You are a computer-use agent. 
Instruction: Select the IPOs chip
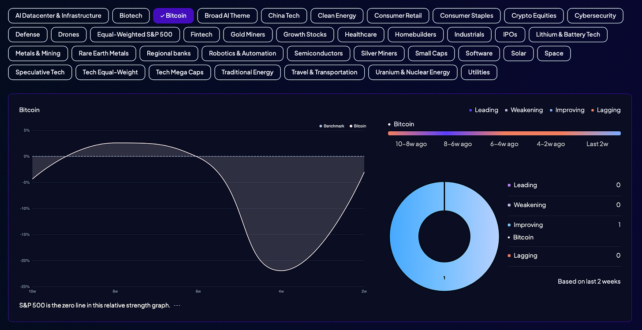coord(510,34)
